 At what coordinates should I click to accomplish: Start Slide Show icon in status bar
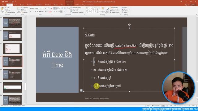[175, 106]
